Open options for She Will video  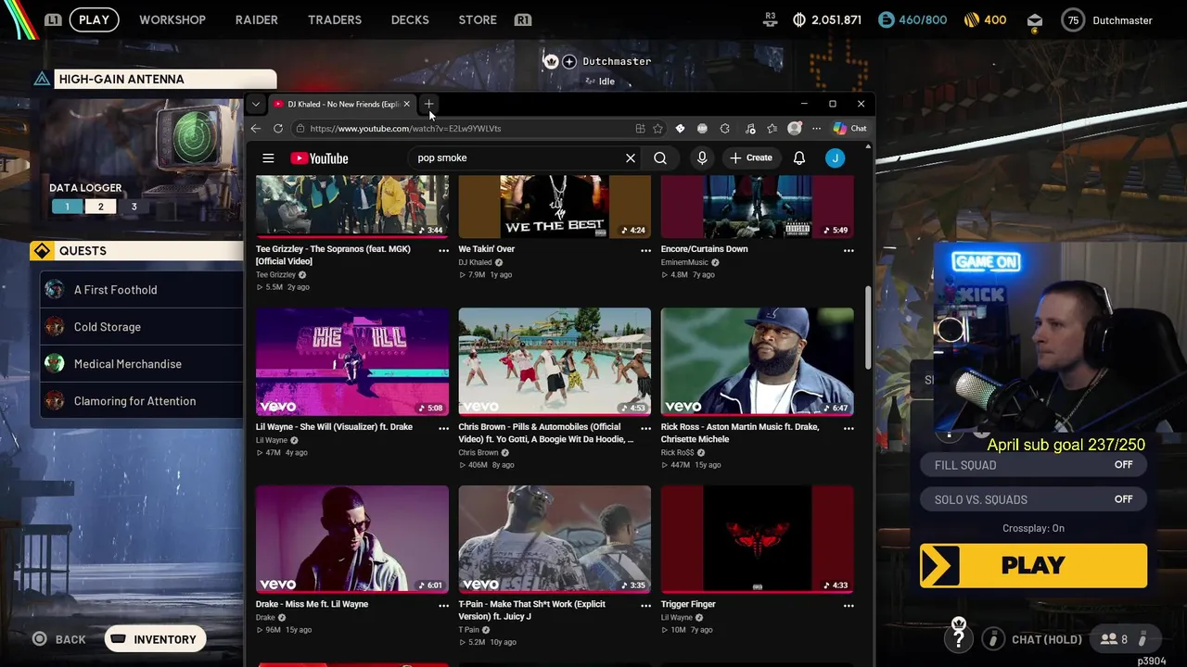(x=443, y=428)
